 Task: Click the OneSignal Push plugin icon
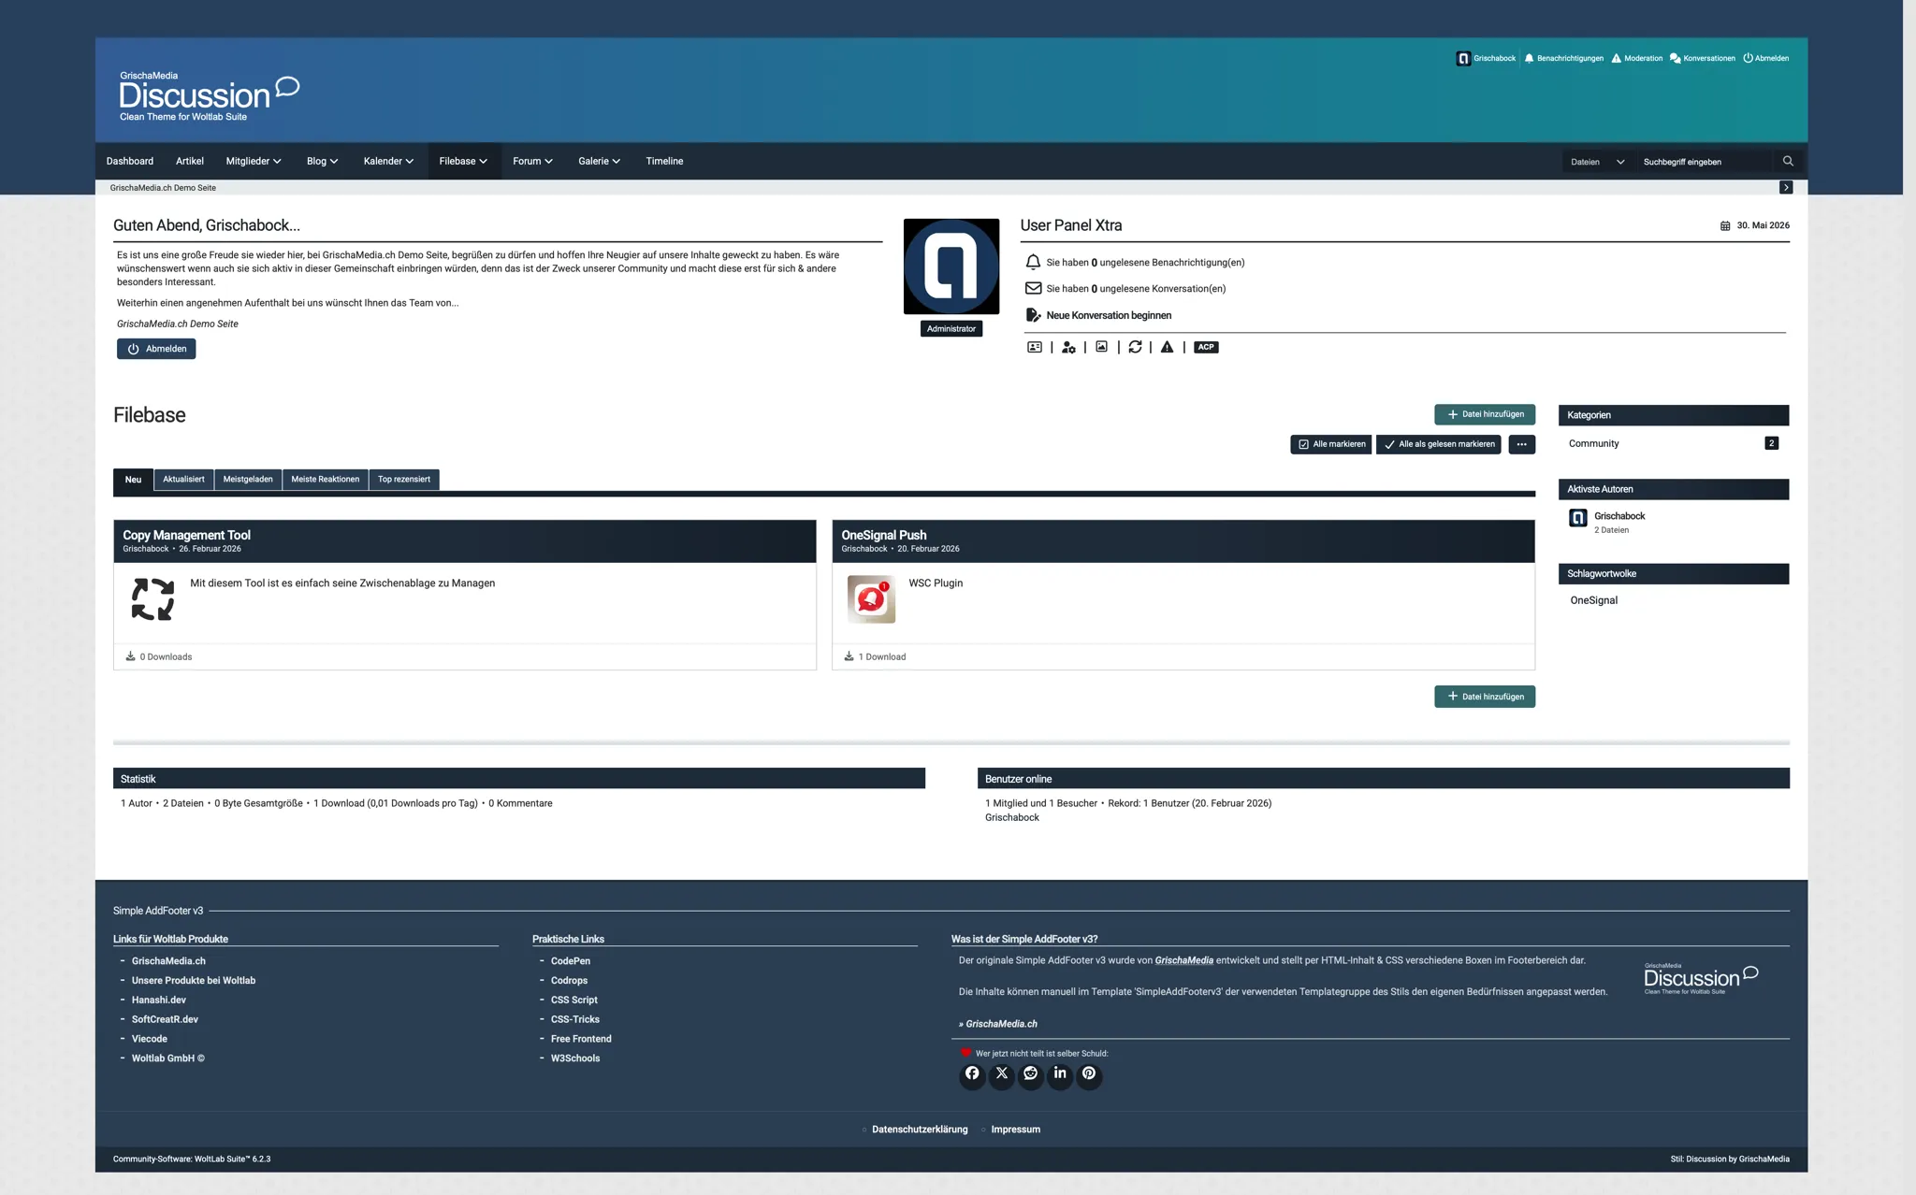click(871, 599)
